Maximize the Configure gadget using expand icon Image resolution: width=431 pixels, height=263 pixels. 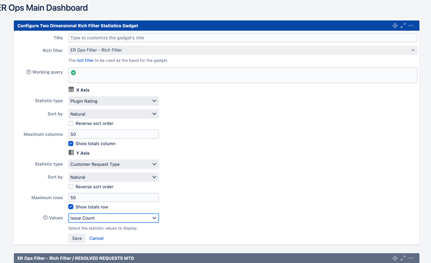click(403, 26)
